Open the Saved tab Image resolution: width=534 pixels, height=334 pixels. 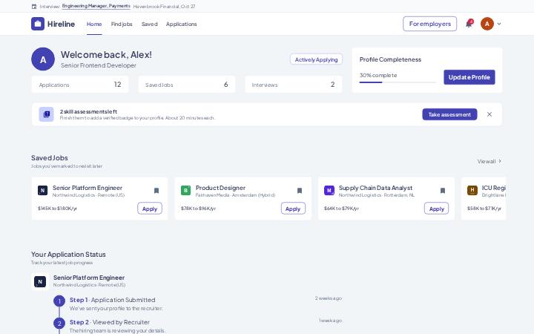pos(150,24)
